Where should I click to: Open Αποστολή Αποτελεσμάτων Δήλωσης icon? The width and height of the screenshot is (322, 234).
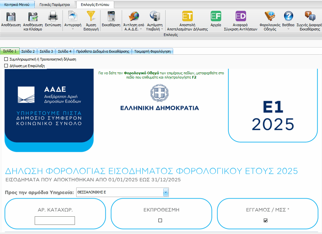[x=187, y=17]
